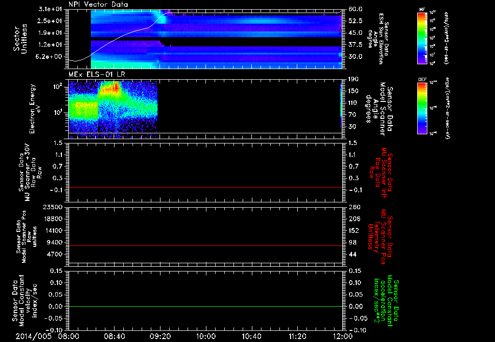This screenshot has height=342, width=495.
Task: Click the 44 telemetry tick label
Action: [x=352, y=254]
